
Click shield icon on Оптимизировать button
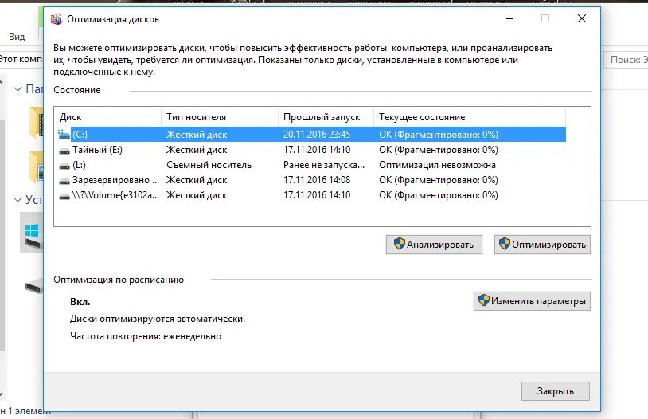(x=505, y=244)
